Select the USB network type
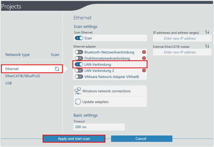 click(9, 83)
